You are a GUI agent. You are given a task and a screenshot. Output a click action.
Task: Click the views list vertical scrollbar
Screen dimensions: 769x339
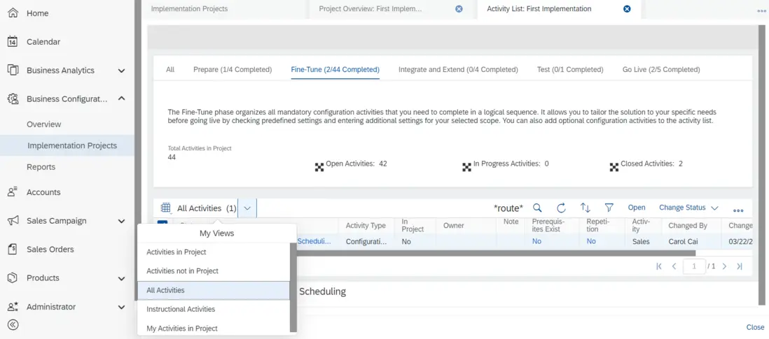[x=293, y=287]
